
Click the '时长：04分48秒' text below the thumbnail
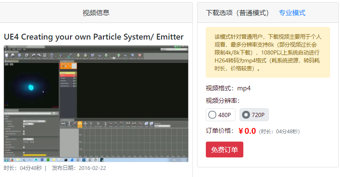coord(23,168)
